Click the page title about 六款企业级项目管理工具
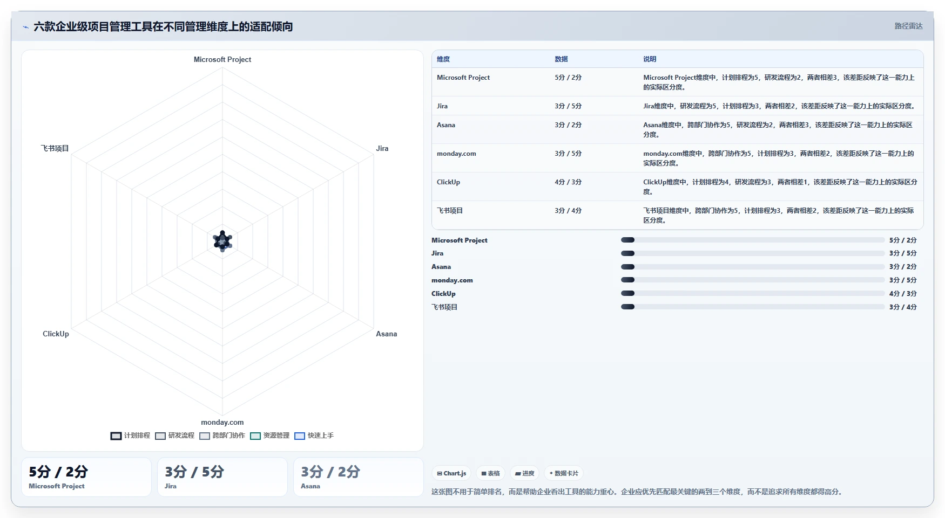The height and width of the screenshot is (518, 945). [163, 27]
